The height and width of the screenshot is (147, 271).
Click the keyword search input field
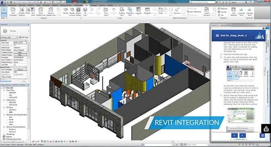[x=203, y=2]
